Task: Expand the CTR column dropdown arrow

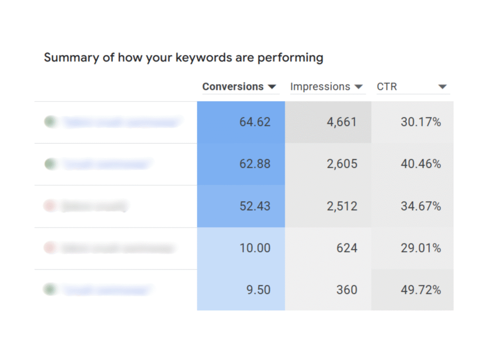Action: [442, 87]
